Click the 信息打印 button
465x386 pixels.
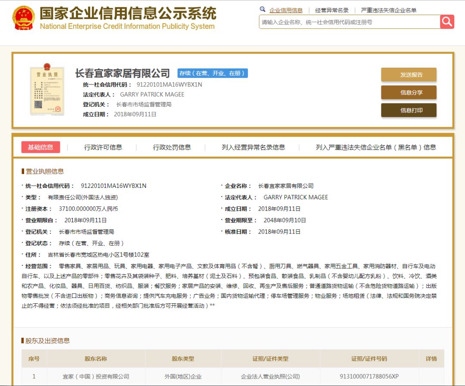408,110
